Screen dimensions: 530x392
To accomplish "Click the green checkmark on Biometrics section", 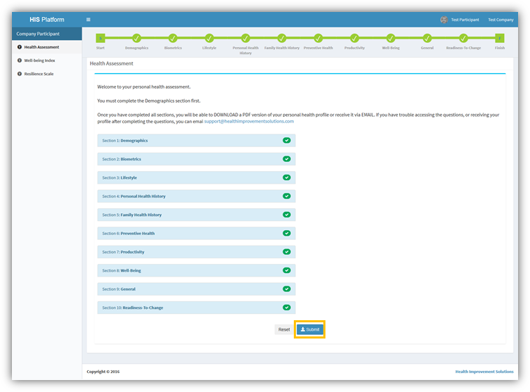I will click(287, 159).
